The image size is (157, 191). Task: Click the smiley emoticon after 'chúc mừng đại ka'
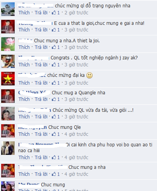[x=89, y=75]
